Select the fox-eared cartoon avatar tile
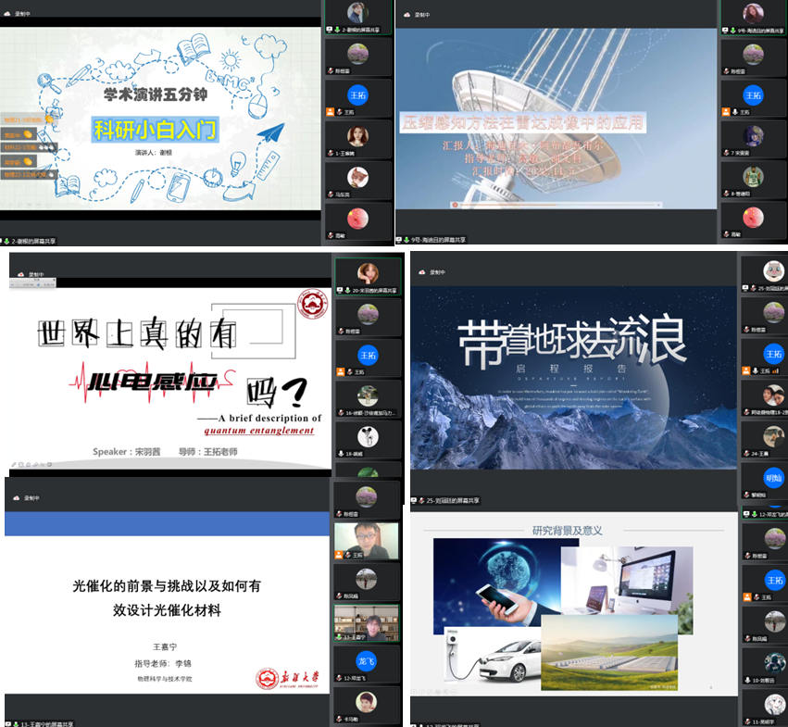Screen dimensions: 788x727 pyautogui.click(x=357, y=178)
